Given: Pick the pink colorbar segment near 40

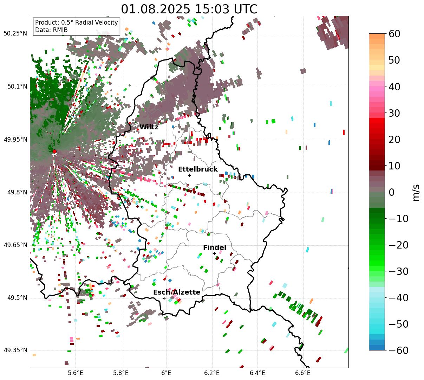Looking at the screenshot, I should (x=377, y=89).
